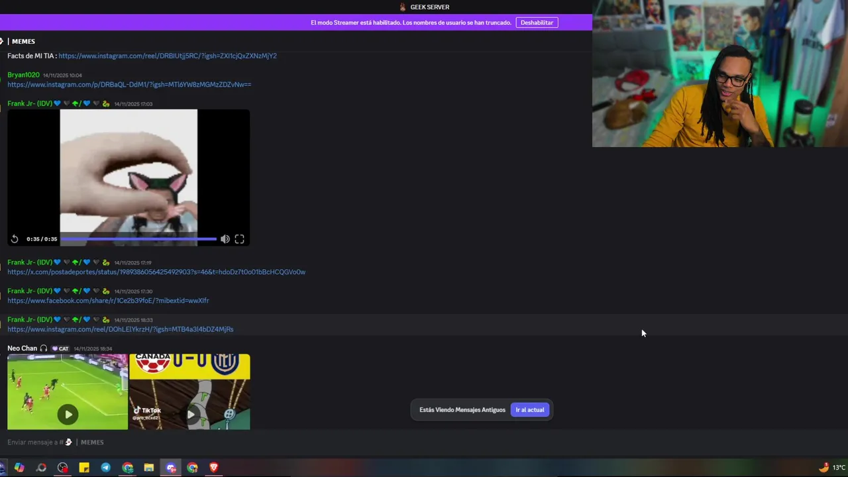Open File Explorer from the taskbar
The image size is (848, 477).
(149, 468)
